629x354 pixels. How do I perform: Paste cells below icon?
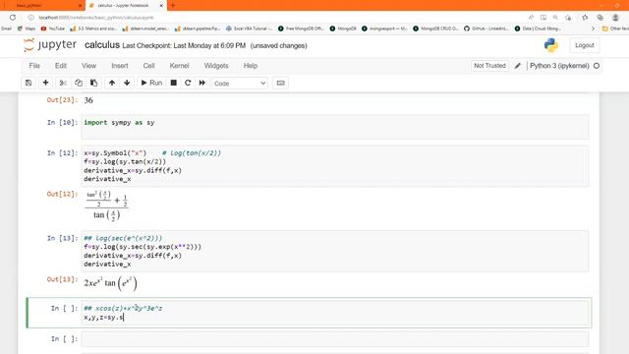point(94,83)
